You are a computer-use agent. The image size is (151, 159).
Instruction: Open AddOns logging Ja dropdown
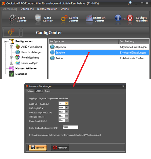click(x=67, y=103)
